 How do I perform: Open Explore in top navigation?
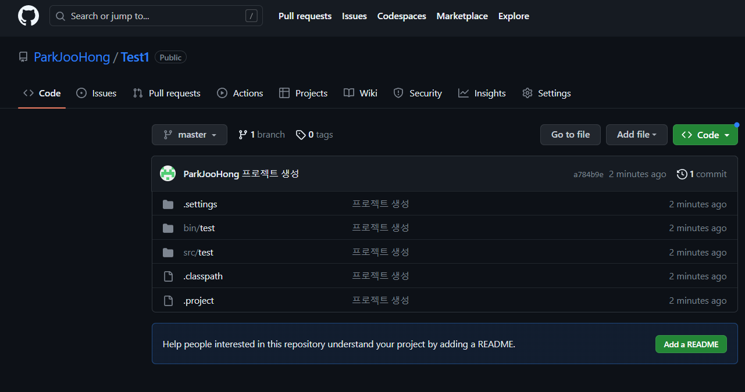(514, 16)
